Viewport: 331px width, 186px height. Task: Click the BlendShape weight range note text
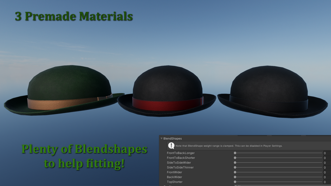click(x=229, y=146)
